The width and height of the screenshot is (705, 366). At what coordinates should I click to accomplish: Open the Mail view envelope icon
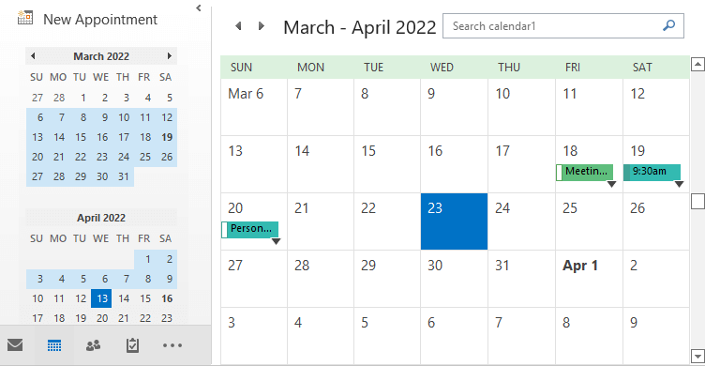point(15,345)
